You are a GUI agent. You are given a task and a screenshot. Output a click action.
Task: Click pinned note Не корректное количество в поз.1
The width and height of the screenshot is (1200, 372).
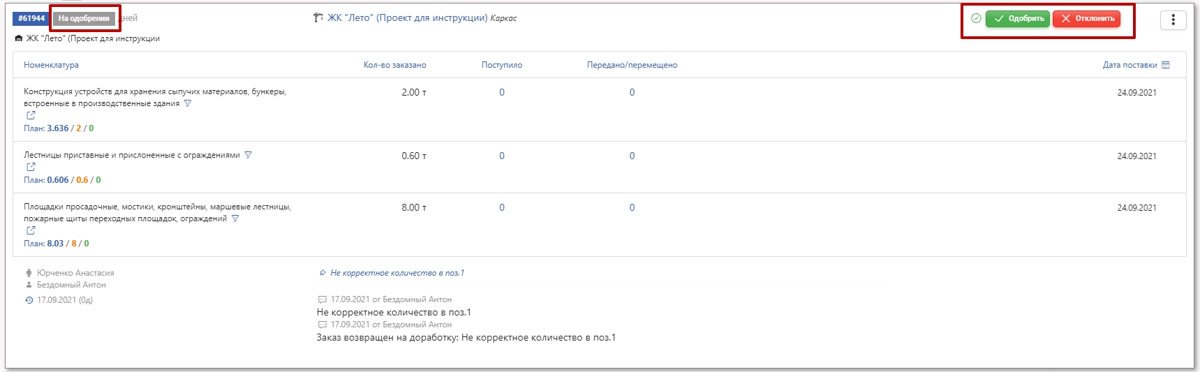click(397, 273)
